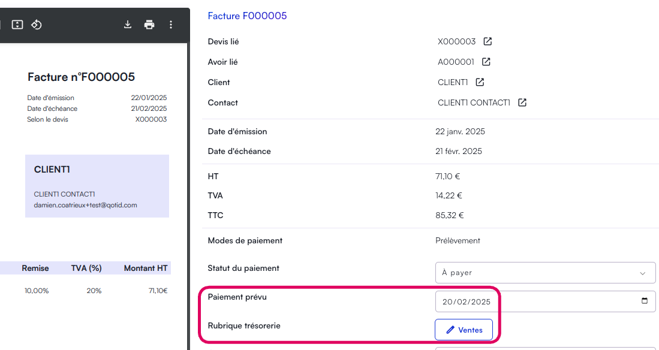Viewport: 659px width, 350px height.
Task: Open CLIENT1 CONTACT1 contact via external icon
Action: (x=522, y=102)
